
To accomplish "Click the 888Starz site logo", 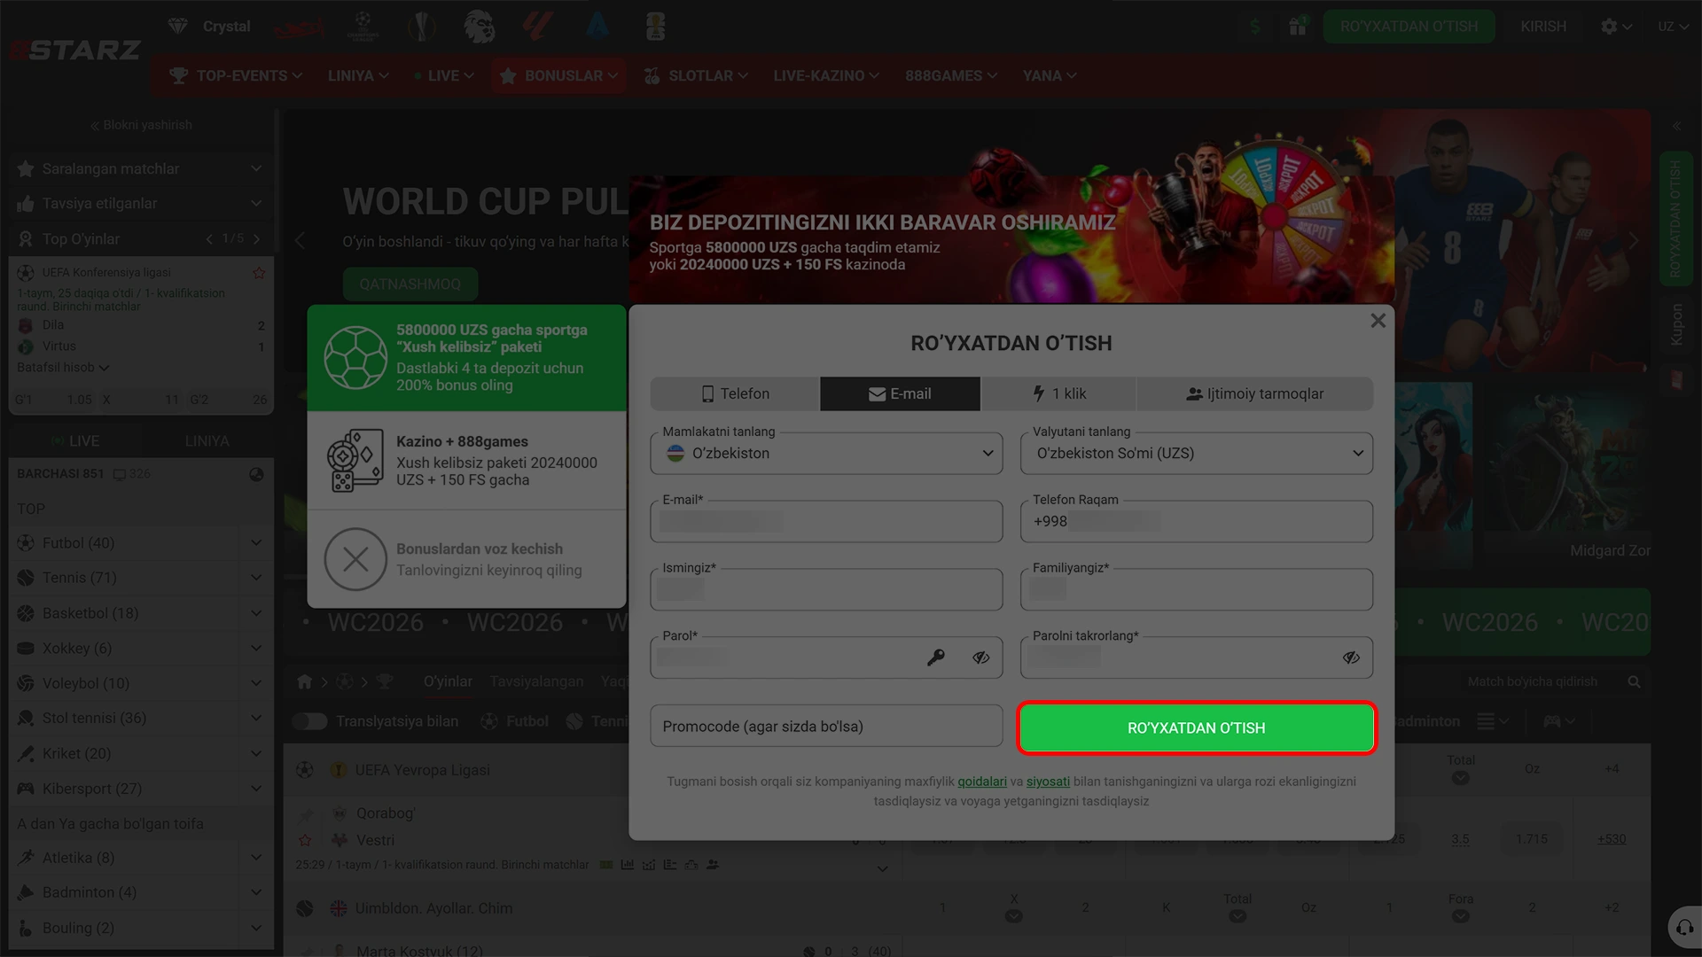I will (75, 51).
